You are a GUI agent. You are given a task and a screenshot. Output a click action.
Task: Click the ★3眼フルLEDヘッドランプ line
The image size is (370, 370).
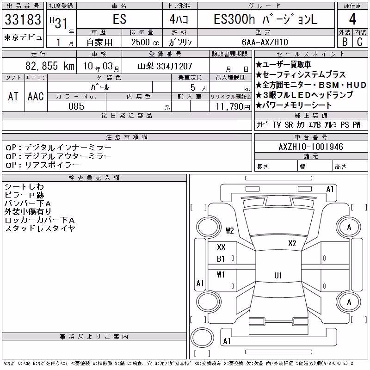[x=304, y=95]
